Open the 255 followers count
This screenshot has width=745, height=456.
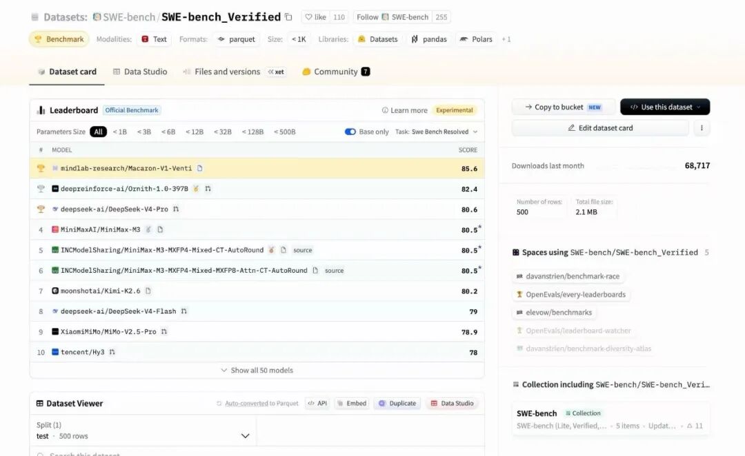(441, 17)
